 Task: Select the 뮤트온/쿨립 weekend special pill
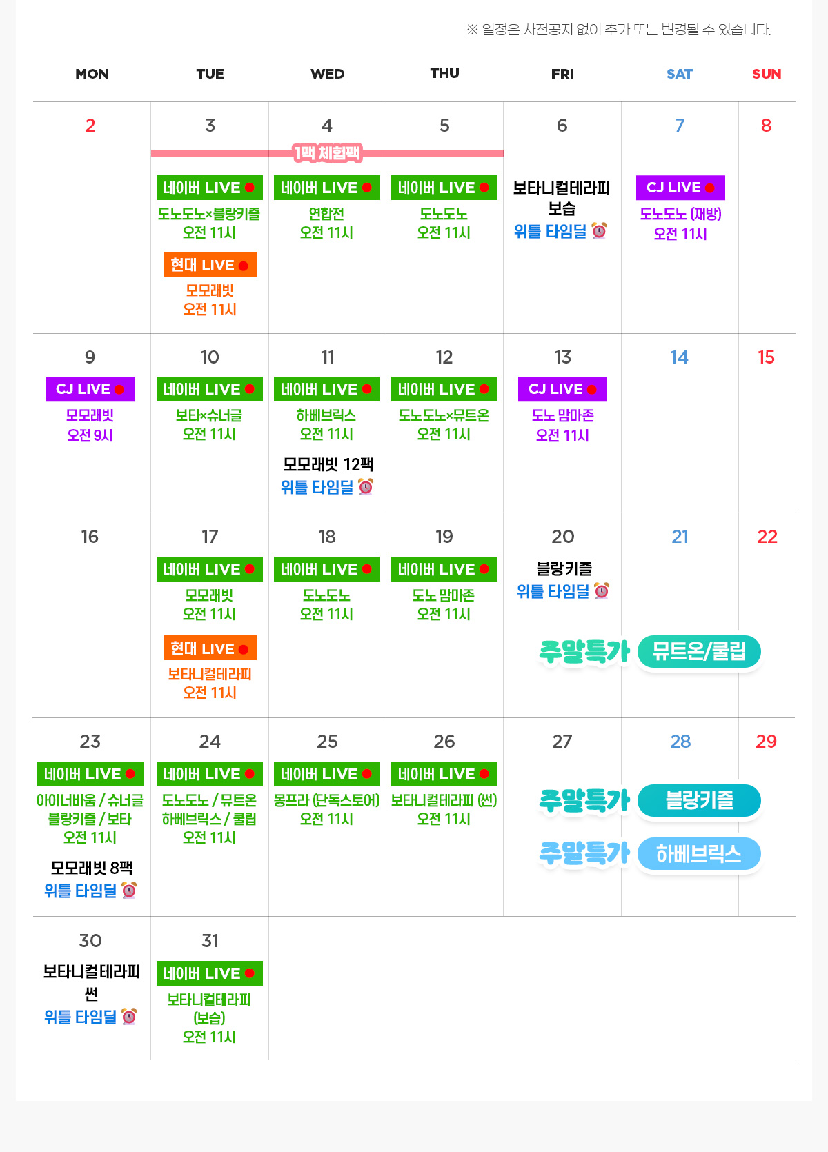point(699,652)
